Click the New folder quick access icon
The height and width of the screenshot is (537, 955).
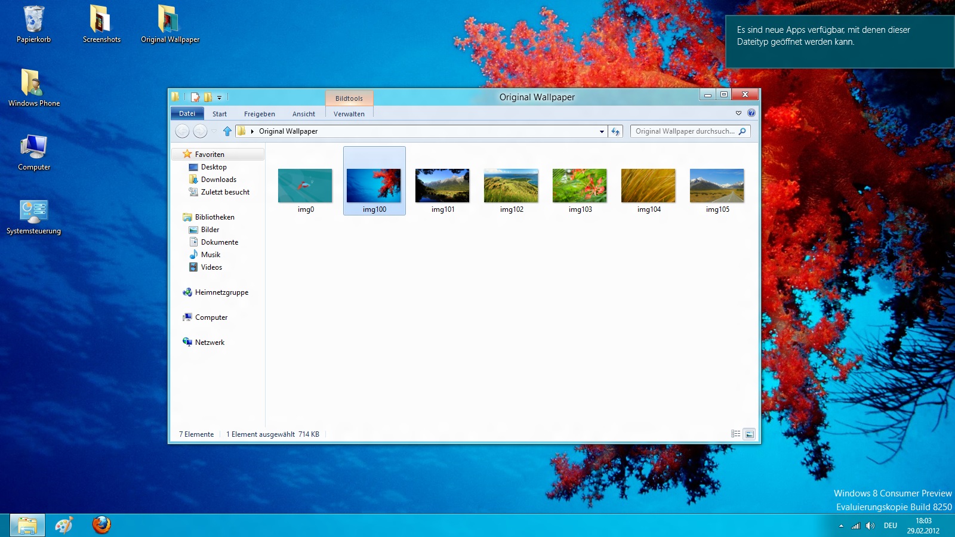click(x=208, y=97)
